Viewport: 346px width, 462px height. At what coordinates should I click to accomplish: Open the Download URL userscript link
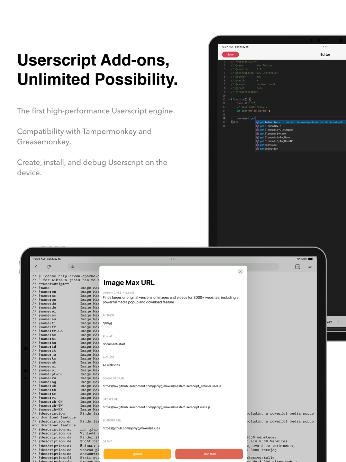coord(162,386)
